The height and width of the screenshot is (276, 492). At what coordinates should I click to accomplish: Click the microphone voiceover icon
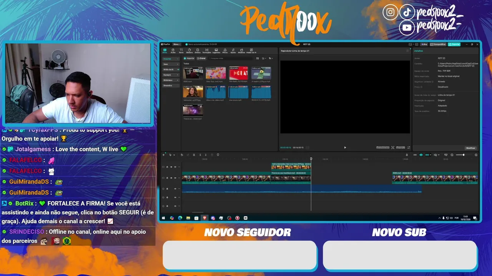coord(407,155)
